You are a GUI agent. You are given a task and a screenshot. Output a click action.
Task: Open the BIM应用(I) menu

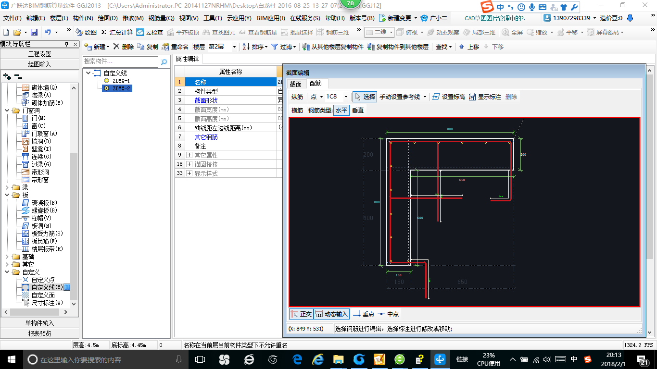(271, 18)
